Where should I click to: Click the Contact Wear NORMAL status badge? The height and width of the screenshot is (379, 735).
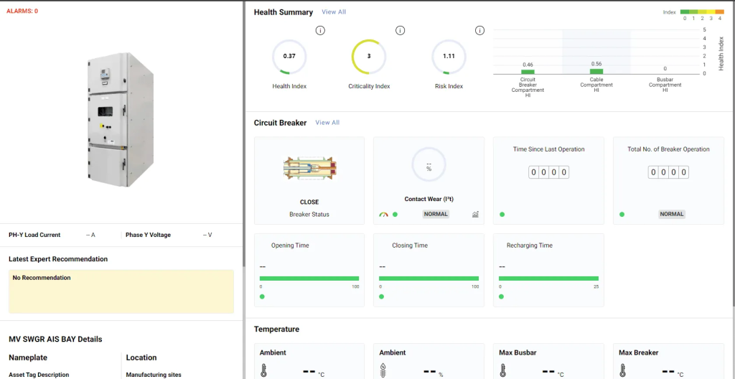[x=435, y=214]
